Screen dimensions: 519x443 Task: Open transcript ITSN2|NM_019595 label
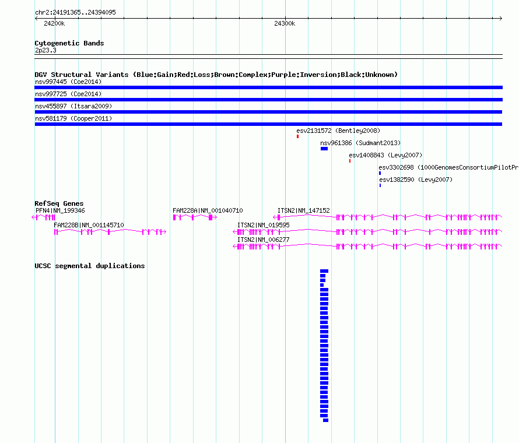pos(264,226)
